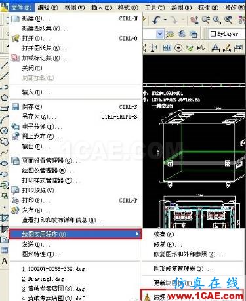Open the 工具(T) menu
The height and width of the screenshot is (301, 246).
click(x=155, y=8)
